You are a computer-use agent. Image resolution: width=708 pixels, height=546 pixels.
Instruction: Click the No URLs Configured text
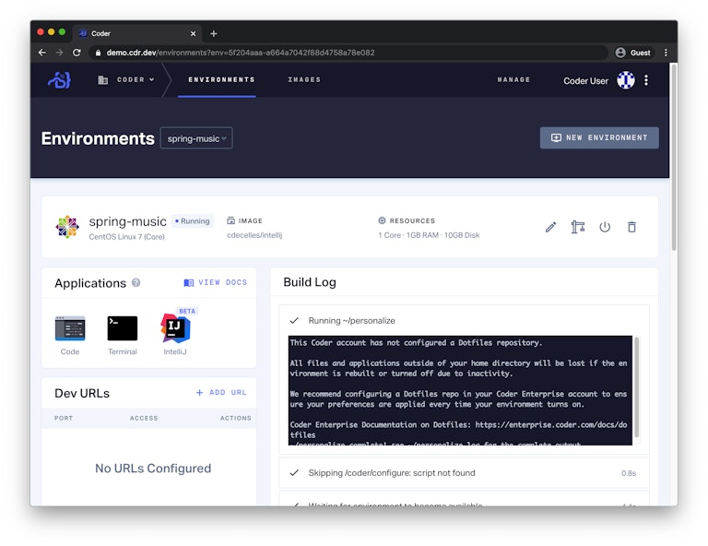[x=153, y=468]
